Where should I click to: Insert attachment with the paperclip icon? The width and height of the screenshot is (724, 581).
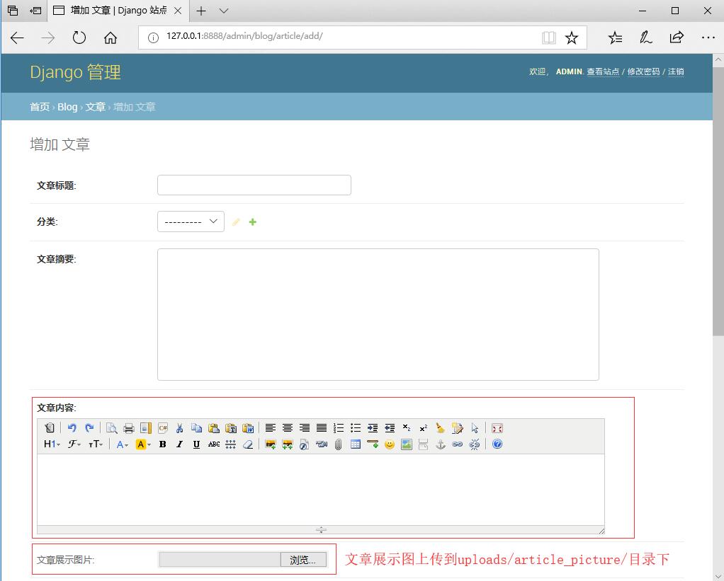[x=338, y=444]
